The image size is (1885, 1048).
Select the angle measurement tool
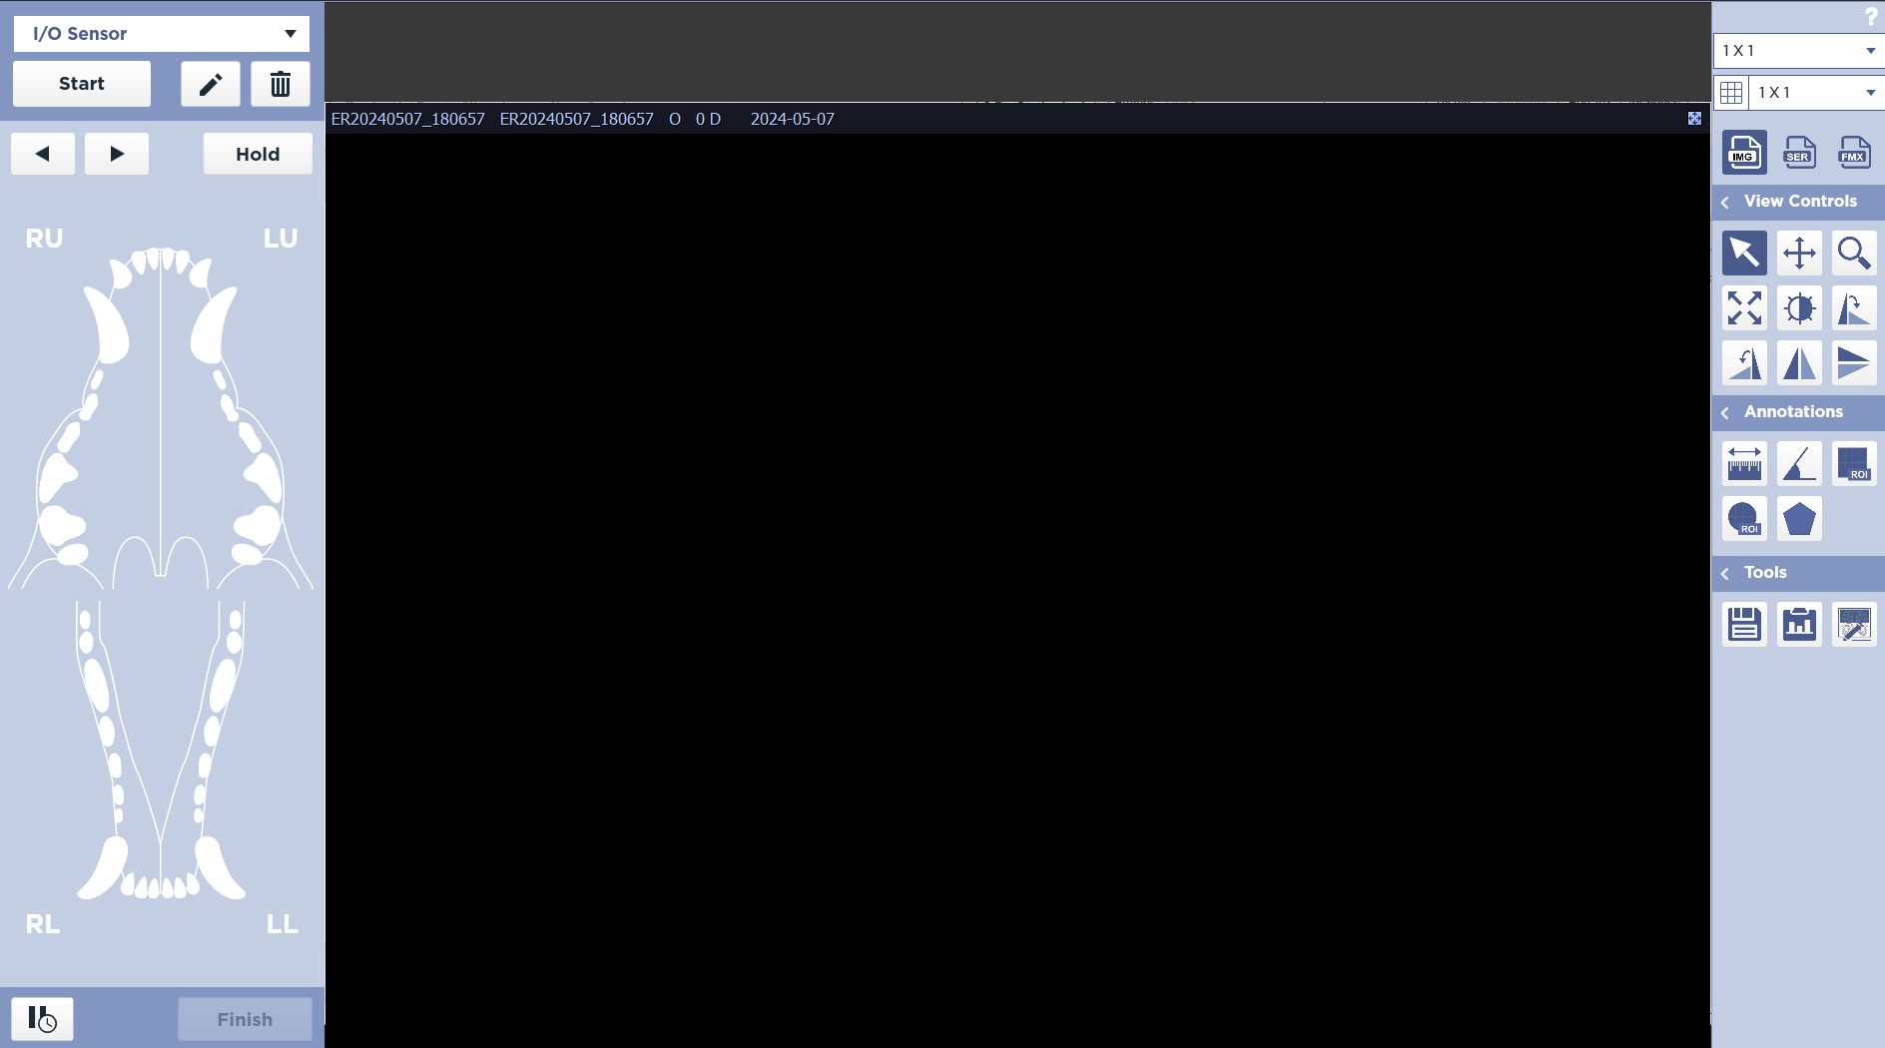coord(1799,463)
